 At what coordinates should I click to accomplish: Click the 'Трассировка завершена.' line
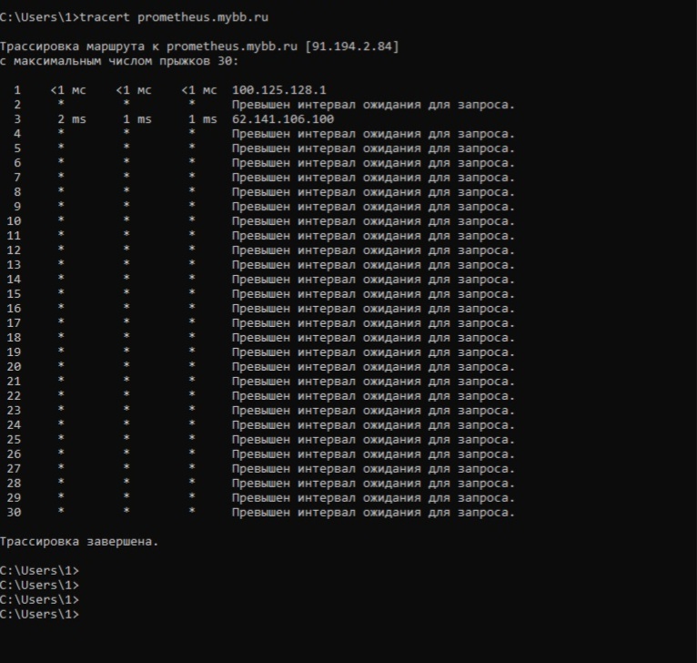pyautogui.click(x=79, y=542)
